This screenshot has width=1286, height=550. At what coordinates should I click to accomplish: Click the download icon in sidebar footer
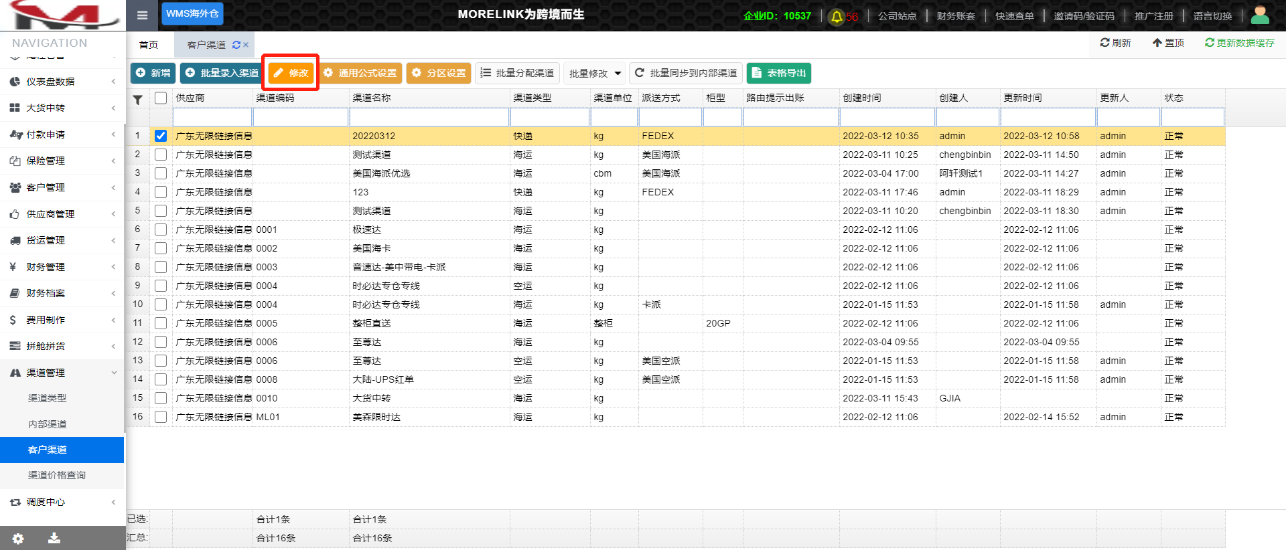coord(54,538)
